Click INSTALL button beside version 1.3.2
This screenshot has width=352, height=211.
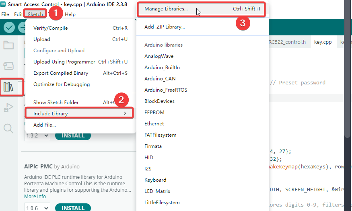tap(73, 136)
